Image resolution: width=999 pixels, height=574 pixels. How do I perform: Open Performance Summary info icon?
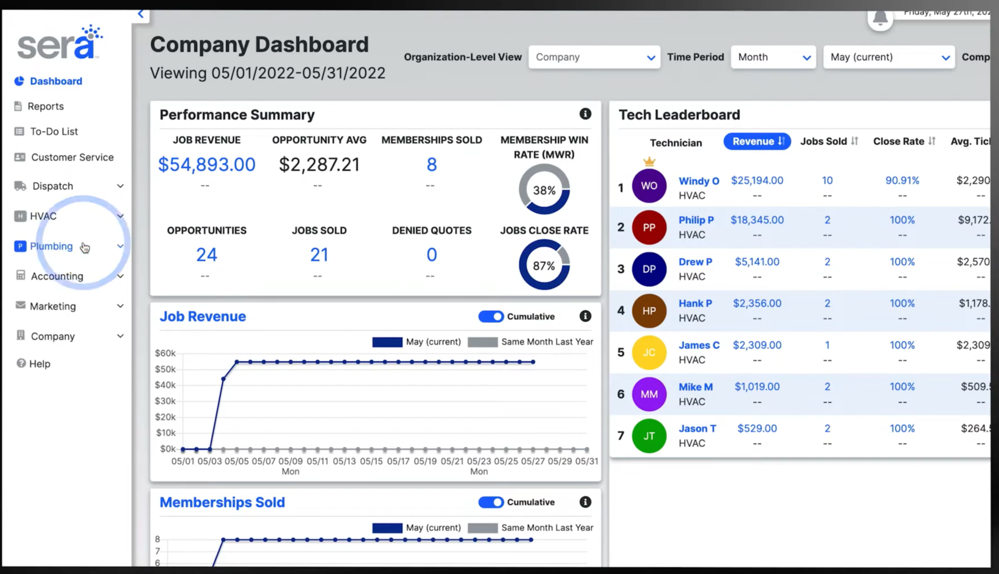[x=585, y=114]
